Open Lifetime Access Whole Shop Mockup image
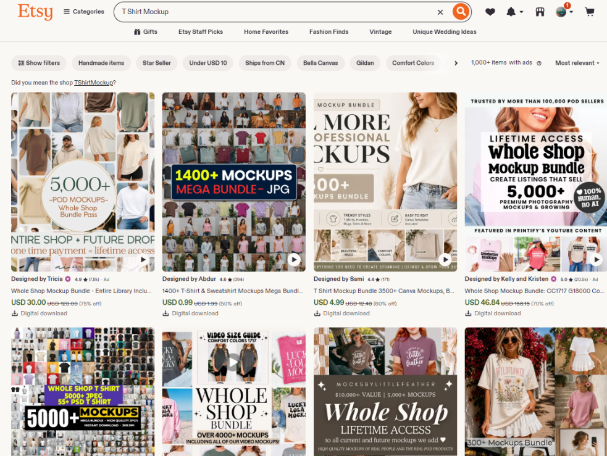This screenshot has height=456, width=607. (536, 182)
